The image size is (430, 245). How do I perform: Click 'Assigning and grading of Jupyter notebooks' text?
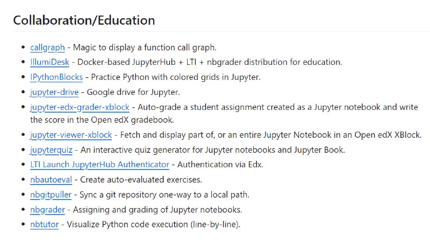[156, 210]
